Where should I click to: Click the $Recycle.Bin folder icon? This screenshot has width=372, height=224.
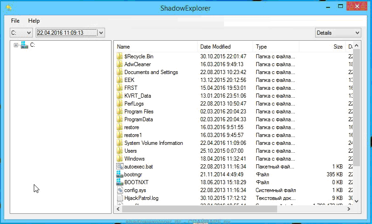[119, 56]
